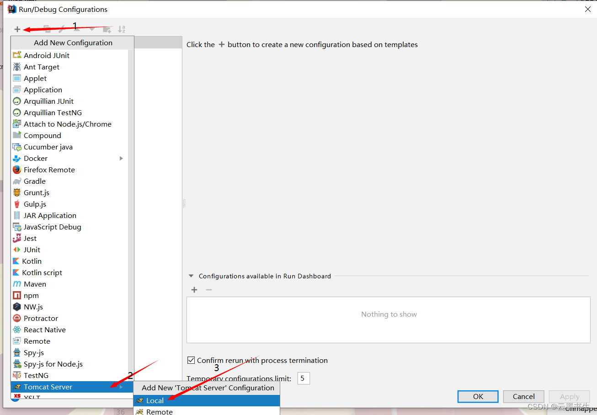Click the Protractor icon

tap(17, 318)
